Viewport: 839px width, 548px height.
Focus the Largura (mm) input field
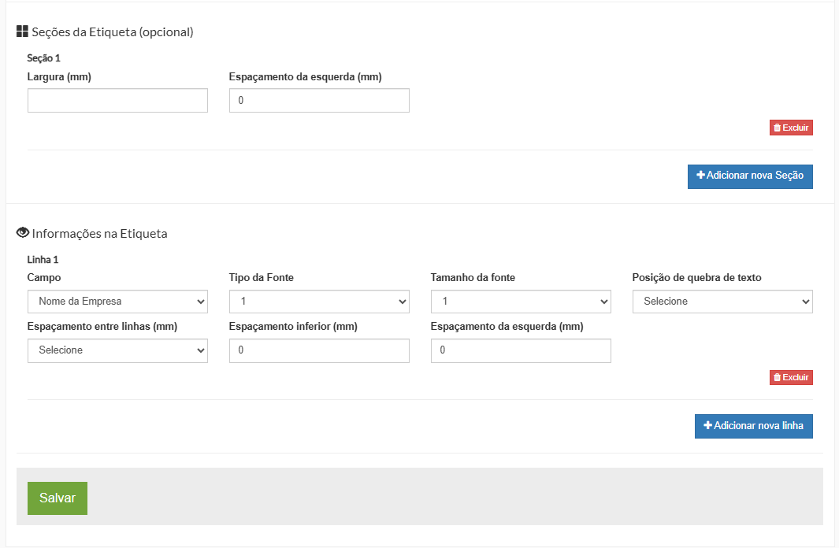117,101
